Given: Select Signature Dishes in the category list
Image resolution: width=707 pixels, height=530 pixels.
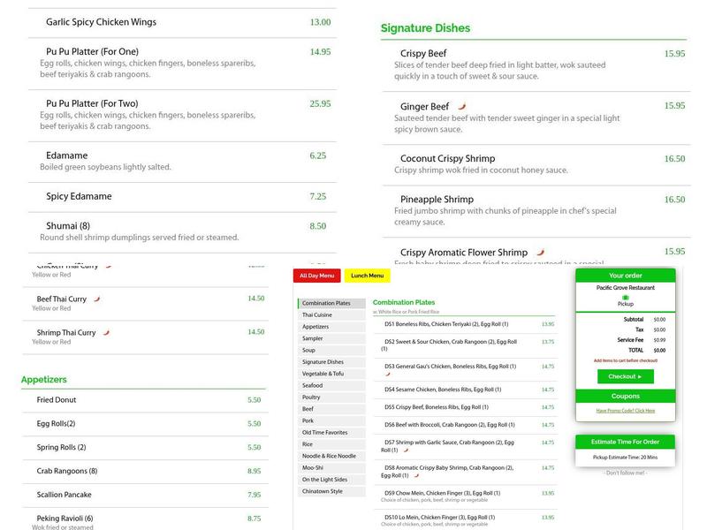Looking at the screenshot, I should (331, 362).
